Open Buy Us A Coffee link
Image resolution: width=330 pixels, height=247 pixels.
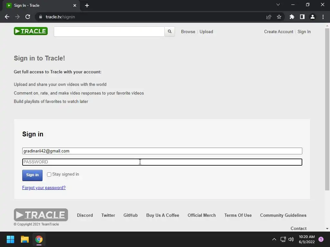point(163,215)
